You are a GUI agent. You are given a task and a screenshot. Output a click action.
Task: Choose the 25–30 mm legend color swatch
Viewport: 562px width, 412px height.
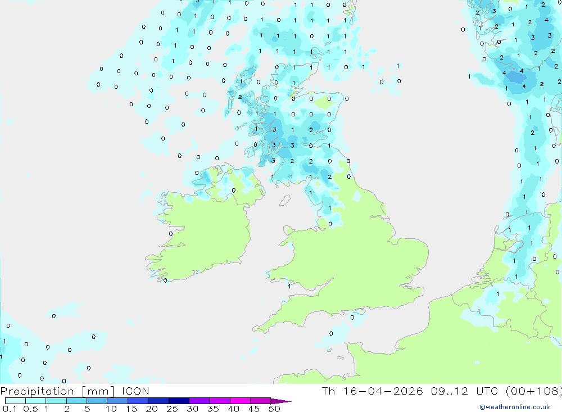point(179,401)
